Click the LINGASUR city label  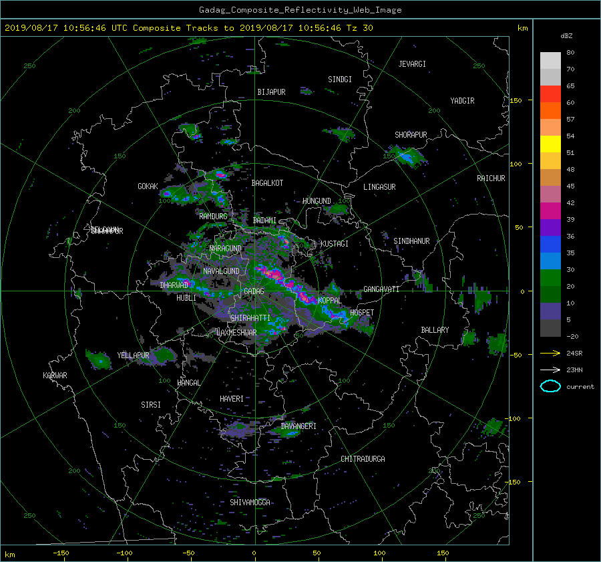pyautogui.click(x=379, y=187)
